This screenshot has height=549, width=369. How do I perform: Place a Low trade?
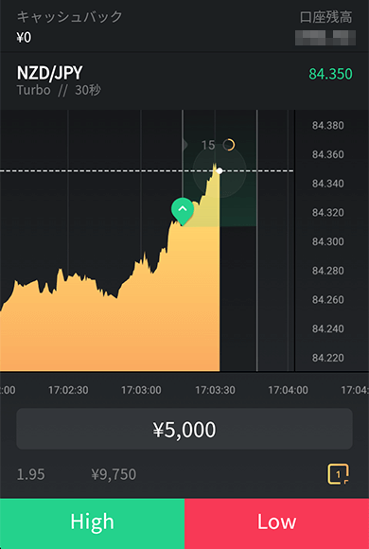coord(277,523)
